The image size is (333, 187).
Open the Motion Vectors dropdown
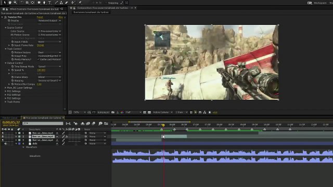click(x=49, y=52)
